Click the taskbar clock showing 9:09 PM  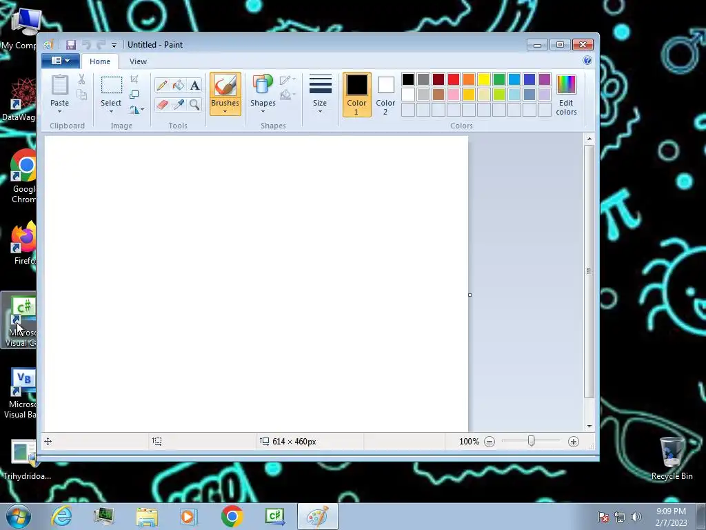(x=671, y=516)
